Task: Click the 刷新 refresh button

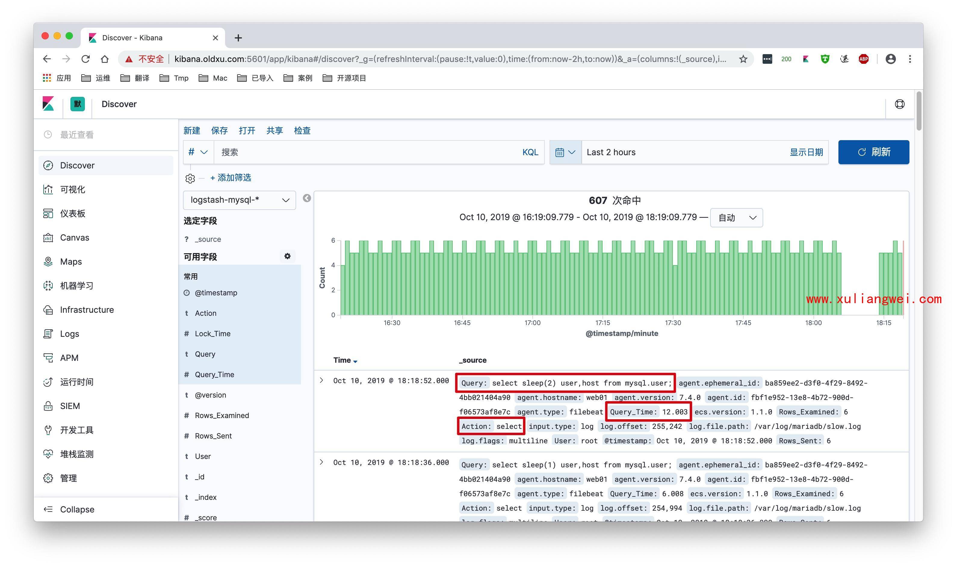Action: 873,151
